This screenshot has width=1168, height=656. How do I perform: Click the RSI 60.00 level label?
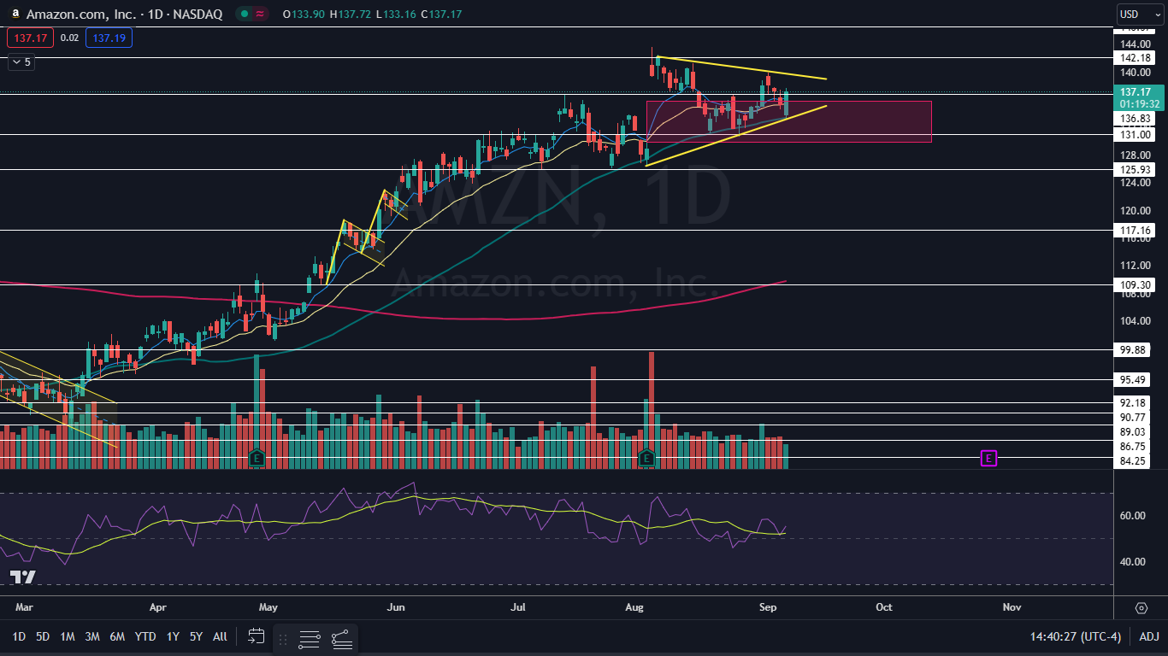coord(1133,515)
